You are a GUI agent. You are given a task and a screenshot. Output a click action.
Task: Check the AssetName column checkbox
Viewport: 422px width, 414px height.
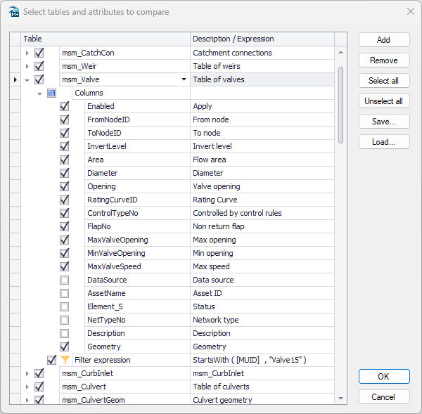pos(64,293)
